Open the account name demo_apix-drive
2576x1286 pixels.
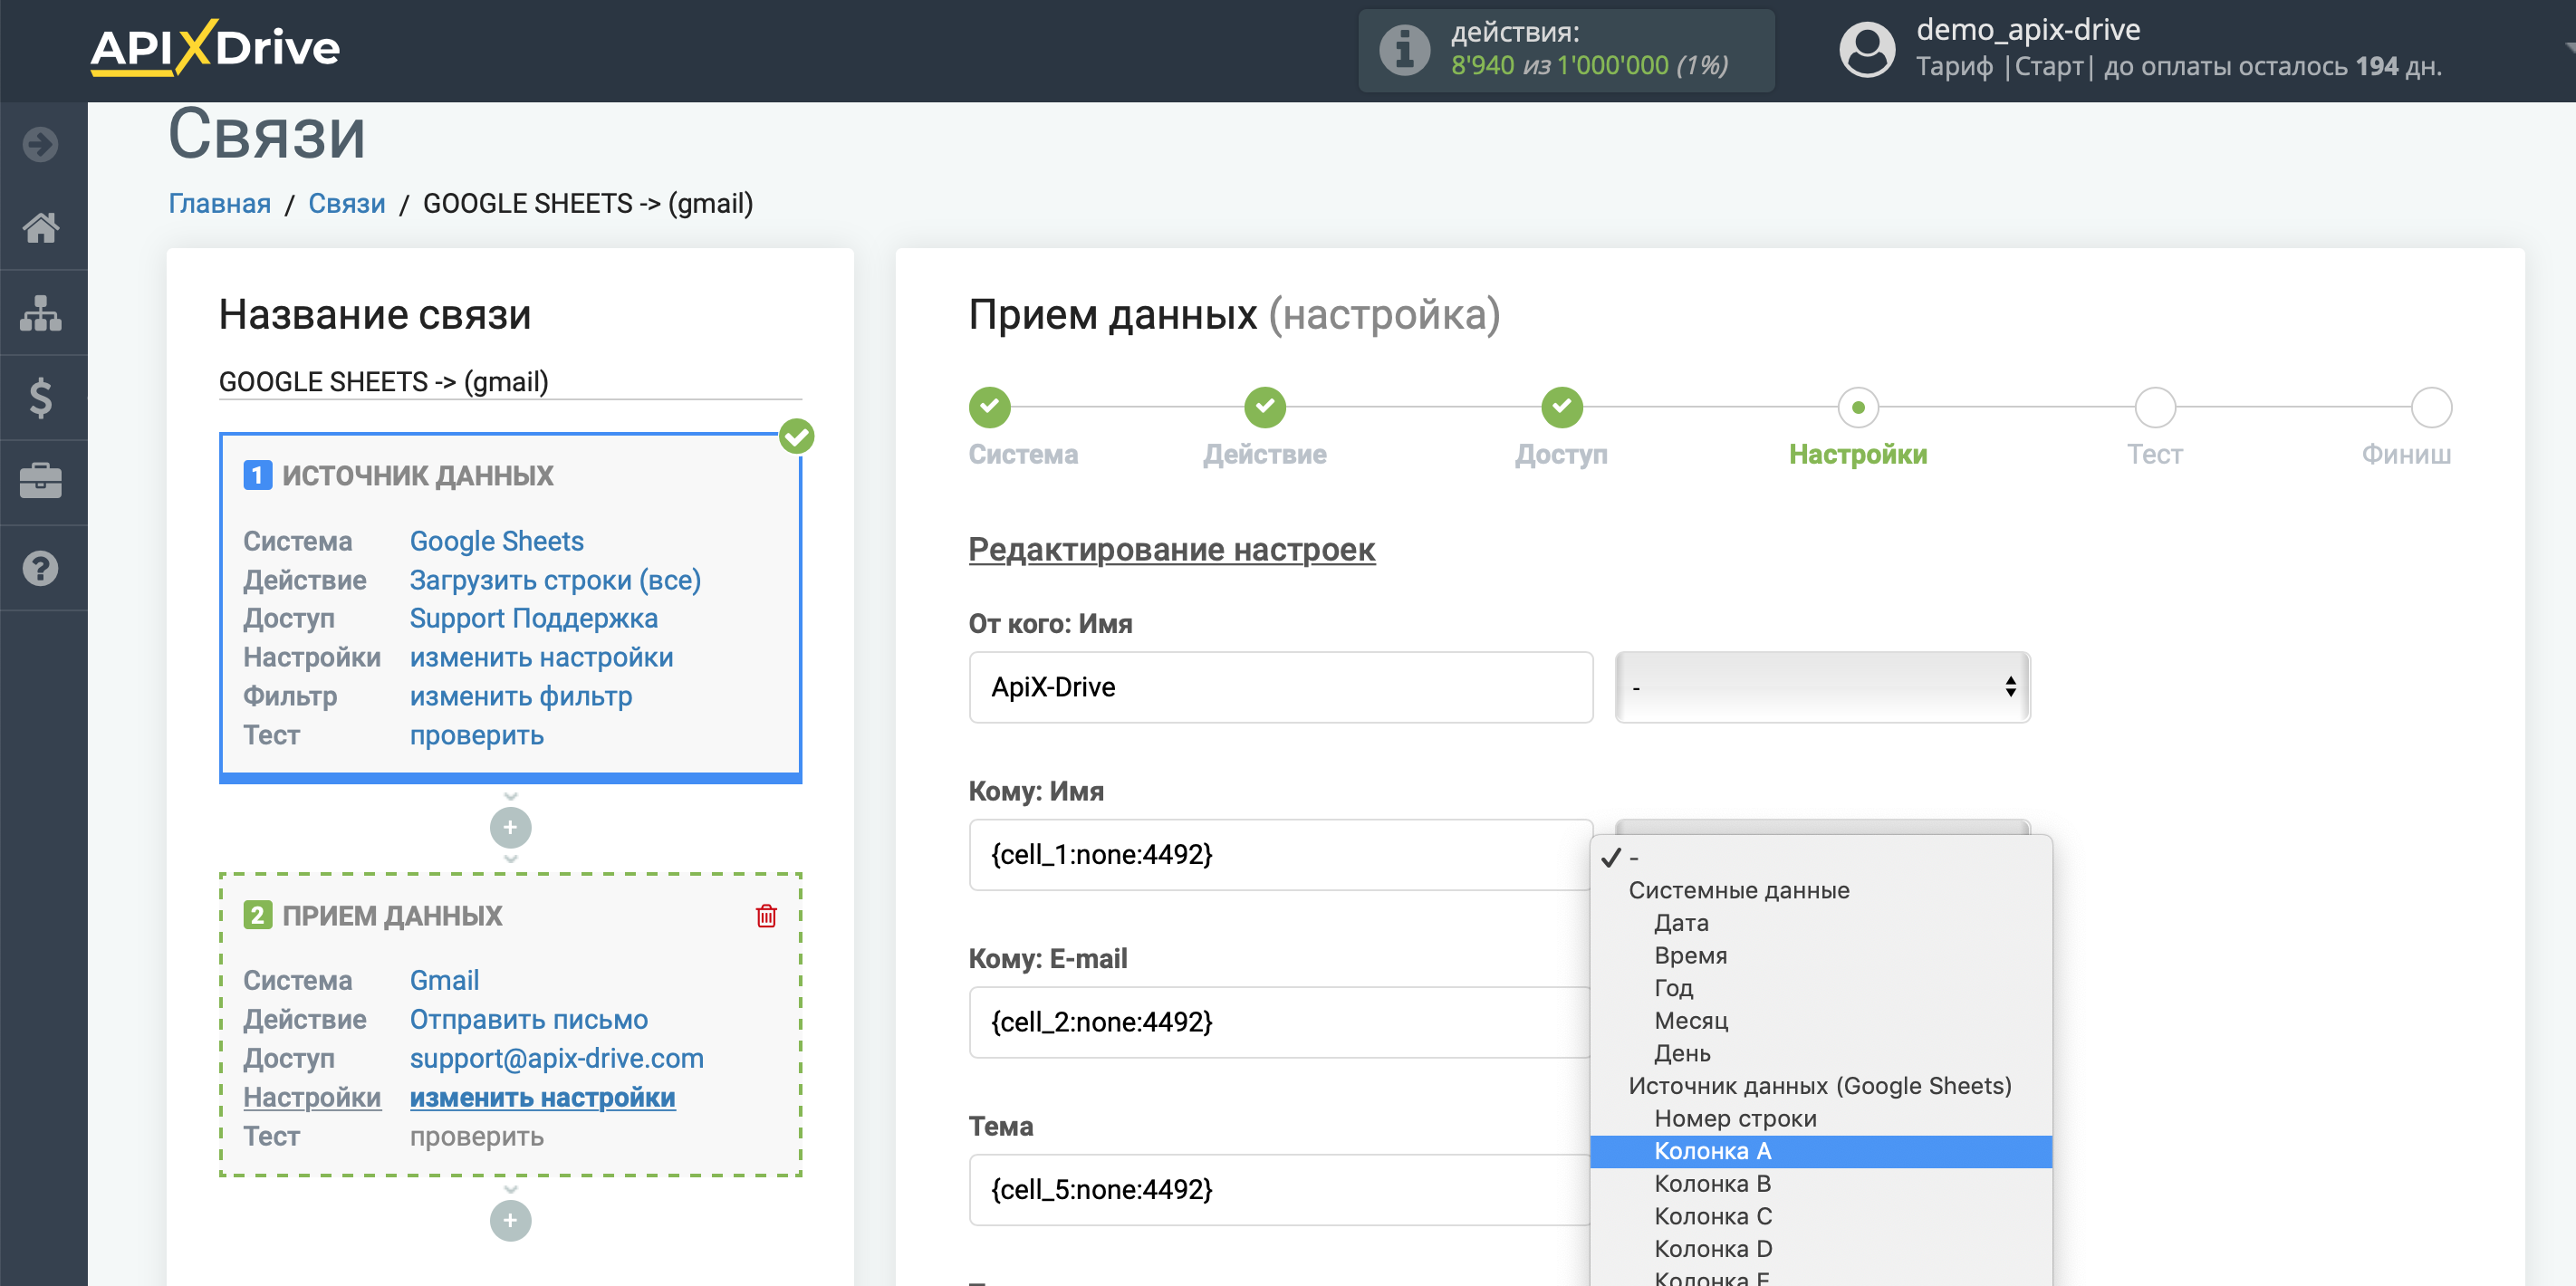click(x=2027, y=29)
